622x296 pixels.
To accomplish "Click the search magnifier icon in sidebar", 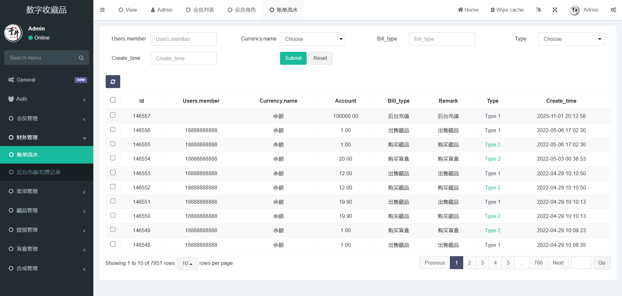I will [81, 58].
